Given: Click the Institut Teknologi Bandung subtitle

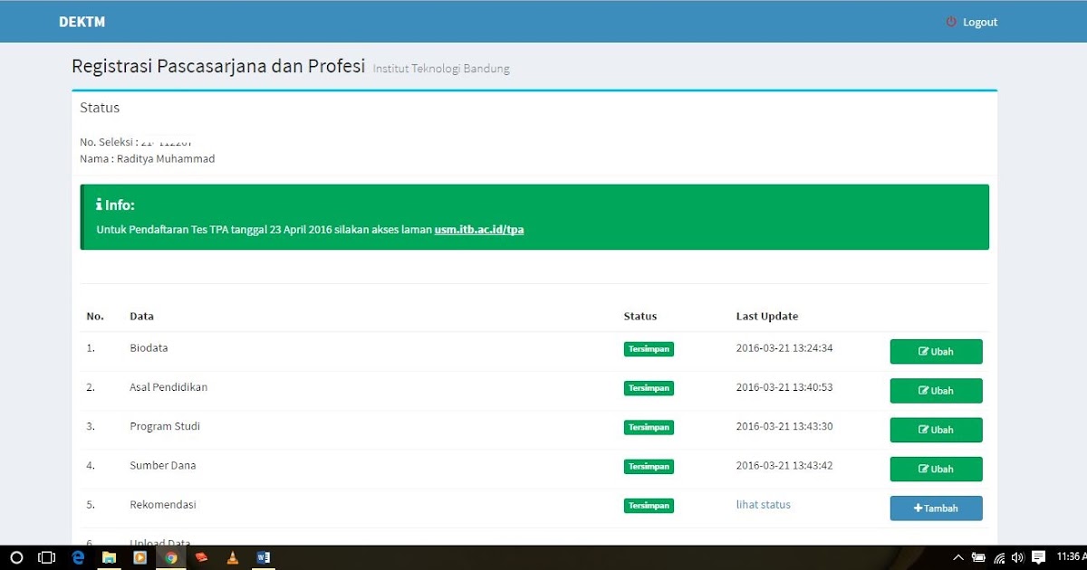Looking at the screenshot, I should point(441,69).
